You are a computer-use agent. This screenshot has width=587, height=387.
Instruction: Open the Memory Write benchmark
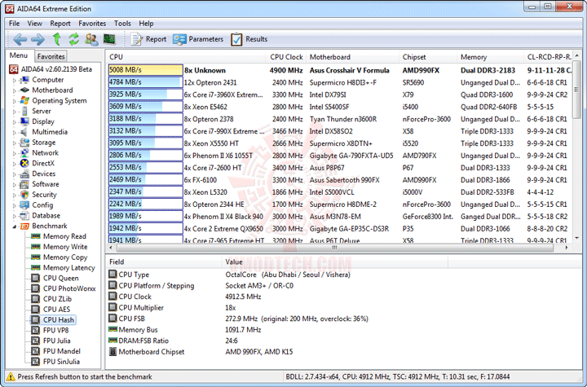pos(65,247)
